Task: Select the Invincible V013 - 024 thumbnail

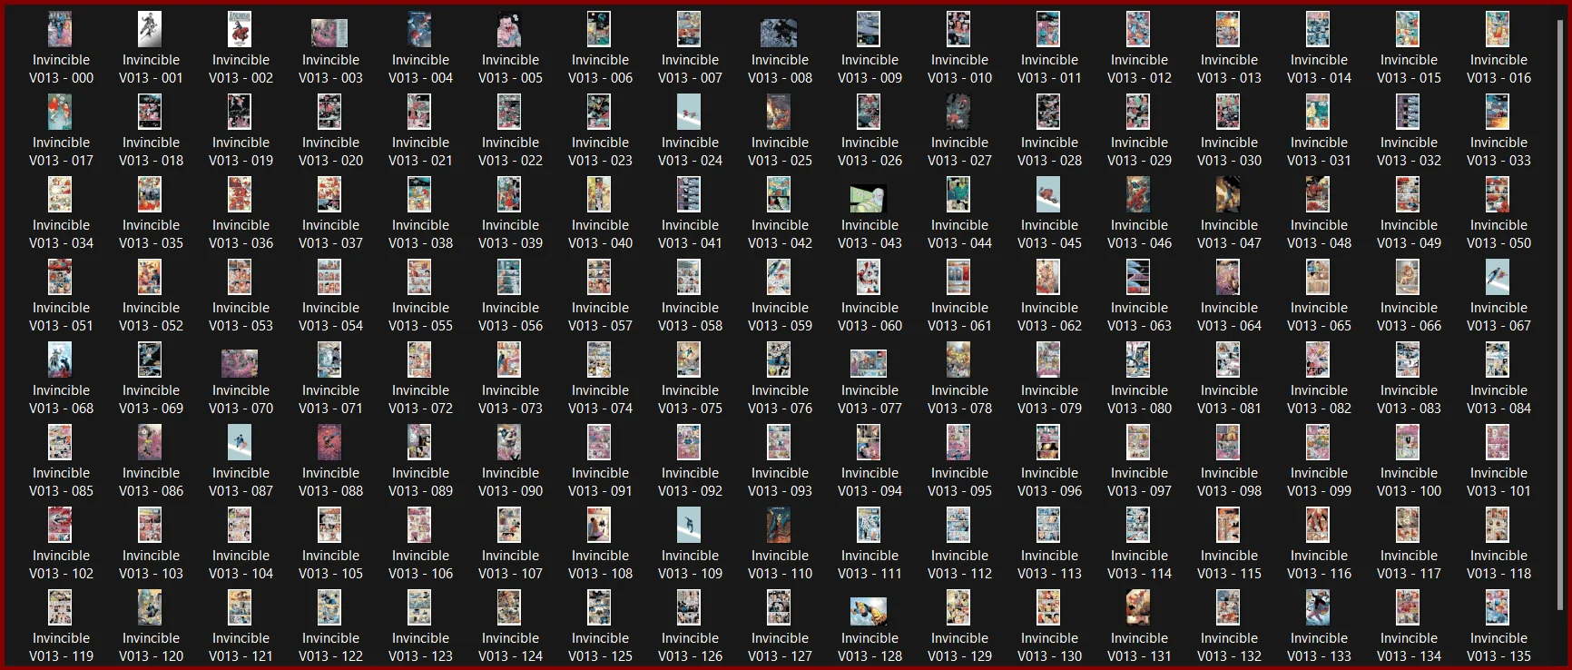Action: click(x=689, y=112)
